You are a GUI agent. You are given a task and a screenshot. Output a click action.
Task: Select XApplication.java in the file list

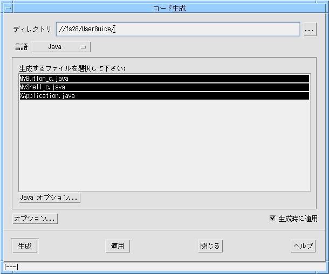pos(164,96)
